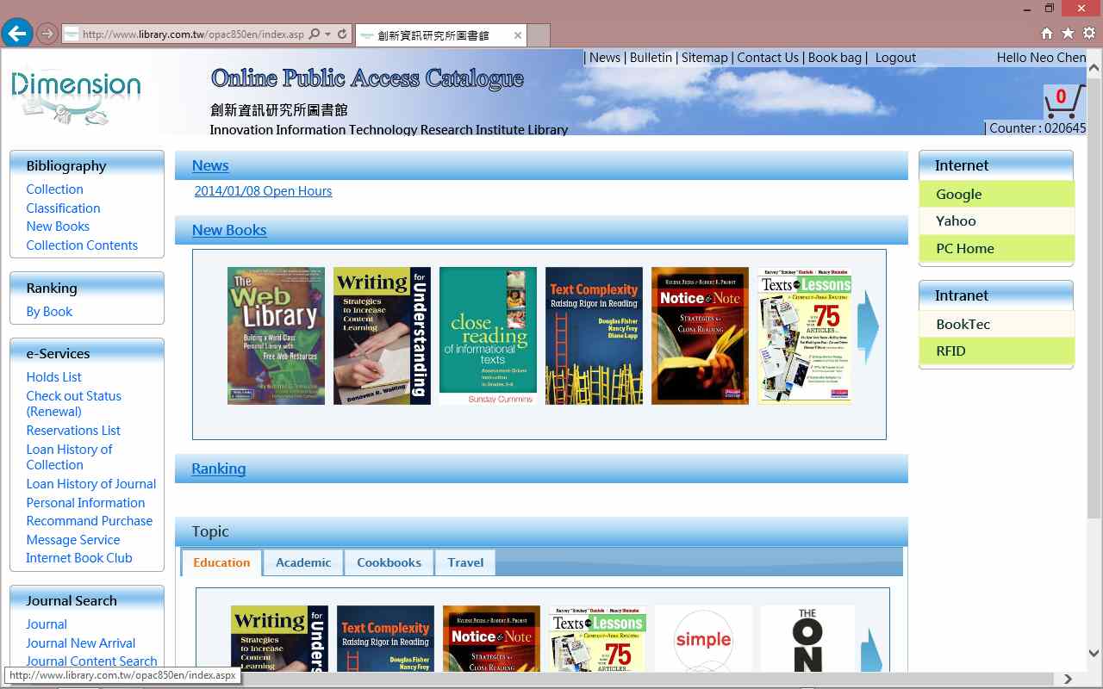Viewport: 1103px width, 689px height.
Task: Click the New Books section heading link
Action: click(x=229, y=230)
